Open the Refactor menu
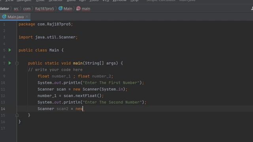Viewport: 253px width, 142px height. pos(56,1)
